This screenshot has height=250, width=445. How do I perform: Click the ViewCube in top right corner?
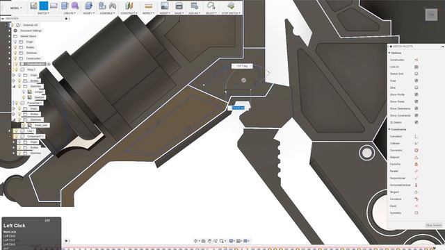pyautogui.click(x=431, y=15)
